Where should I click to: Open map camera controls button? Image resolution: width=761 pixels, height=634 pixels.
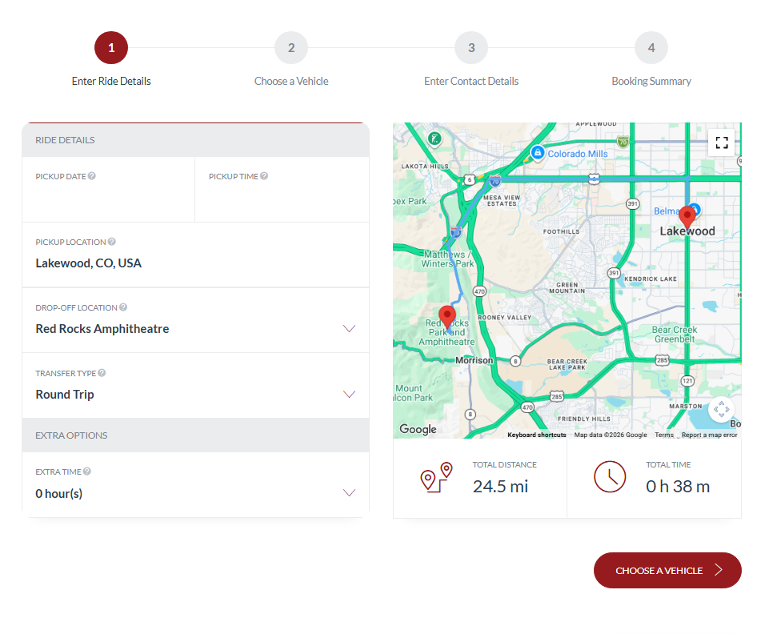(721, 409)
